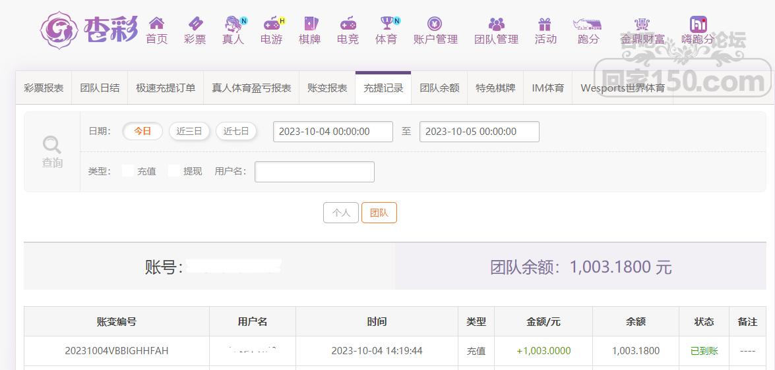Switch to the 团队余额 tab
775x370 pixels.
pyautogui.click(x=439, y=88)
